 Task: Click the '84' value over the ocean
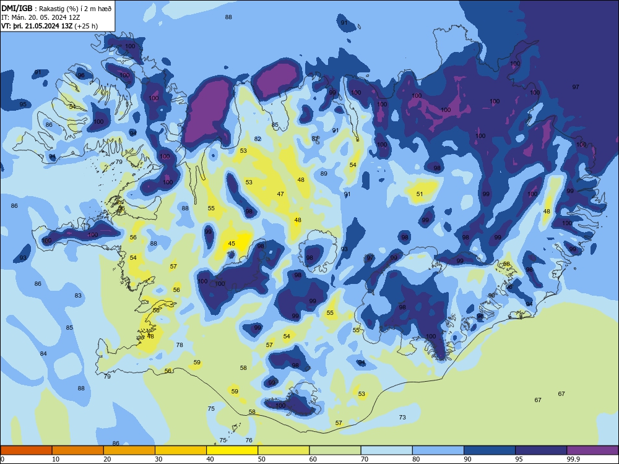[43, 353]
